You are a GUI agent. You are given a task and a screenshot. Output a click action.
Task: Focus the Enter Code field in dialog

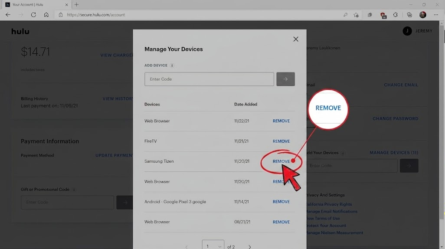pos(209,79)
